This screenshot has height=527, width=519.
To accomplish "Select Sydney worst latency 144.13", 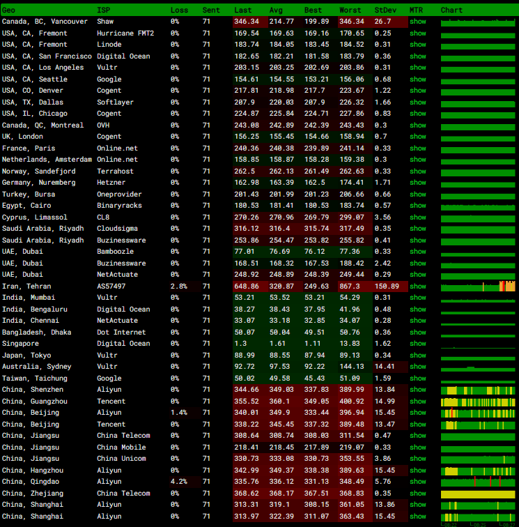I will pyautogui.click(x=351, y=367).
